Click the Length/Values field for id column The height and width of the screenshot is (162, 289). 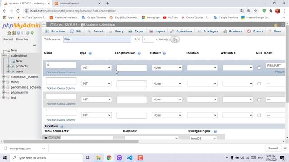(x=131, y=68)
